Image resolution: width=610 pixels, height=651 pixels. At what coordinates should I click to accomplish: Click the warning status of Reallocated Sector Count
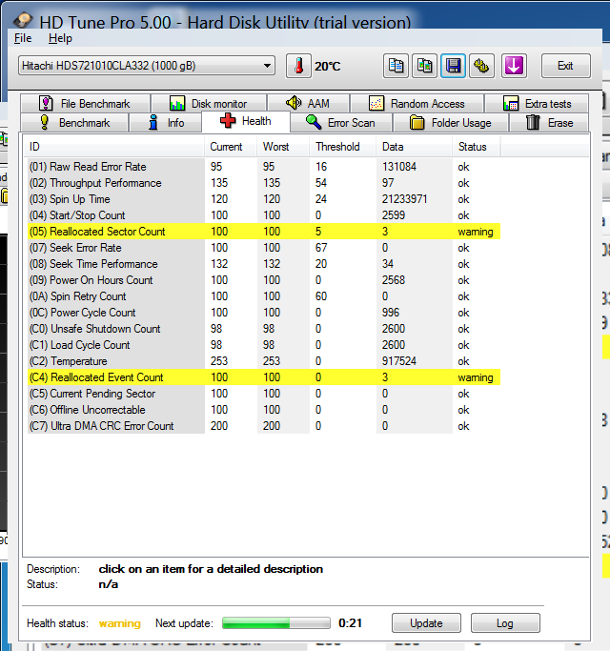point(476,232)
